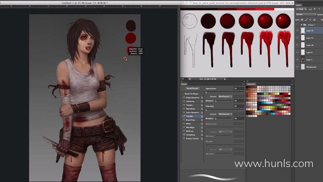Enable the Scattering checkbox
This screenshot has height=182, width=323.
click(x=184, y=101)
